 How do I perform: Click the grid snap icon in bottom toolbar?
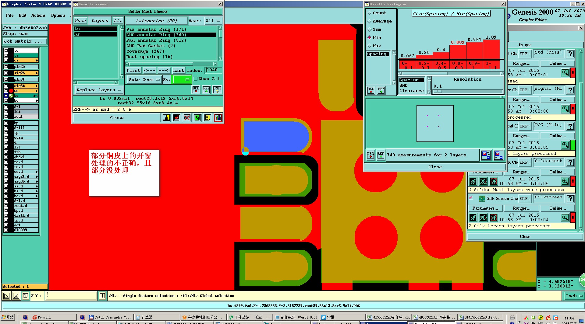(26, 296)
